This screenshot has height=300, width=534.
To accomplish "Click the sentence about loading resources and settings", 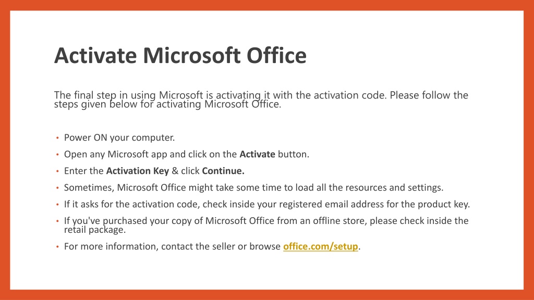I will point(254,187).
